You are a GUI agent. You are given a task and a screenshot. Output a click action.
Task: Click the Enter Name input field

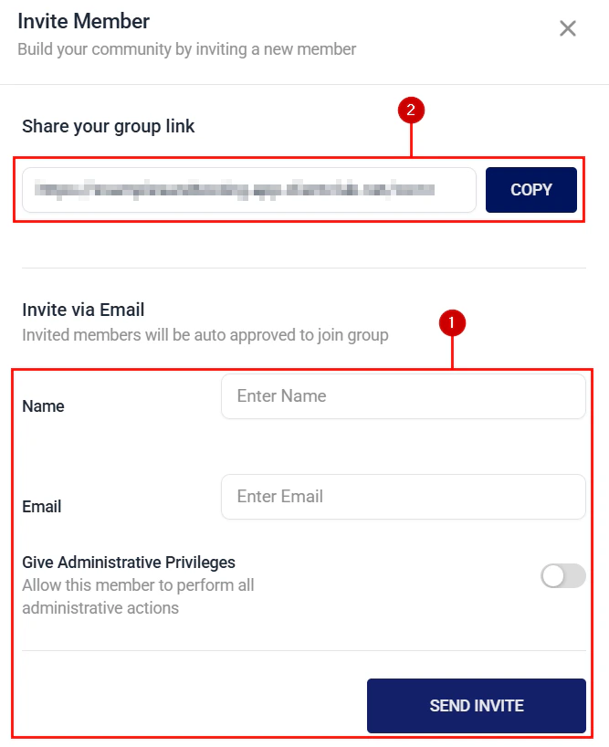(x=404, y=396)
